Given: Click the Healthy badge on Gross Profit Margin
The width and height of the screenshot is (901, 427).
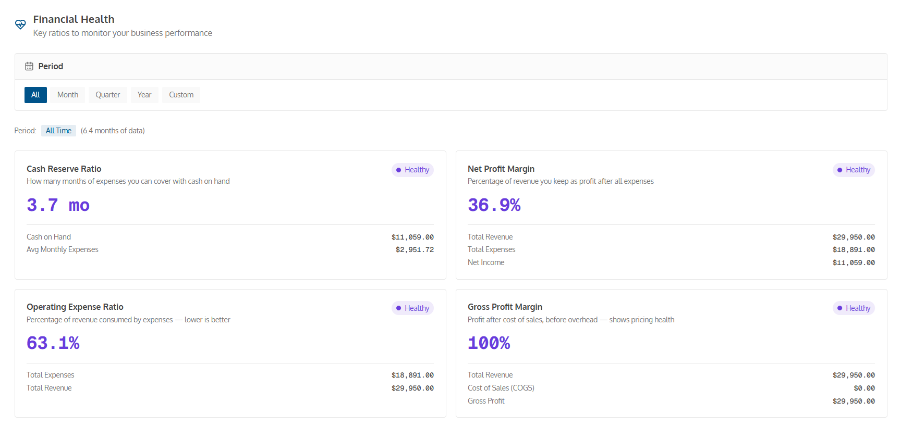Looking at the screenshot, I should coord(854,308).
